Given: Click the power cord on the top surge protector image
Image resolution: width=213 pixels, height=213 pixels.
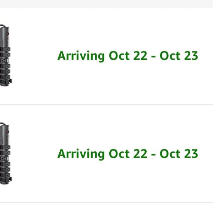Looking at the screenshot, I should 3,26.
